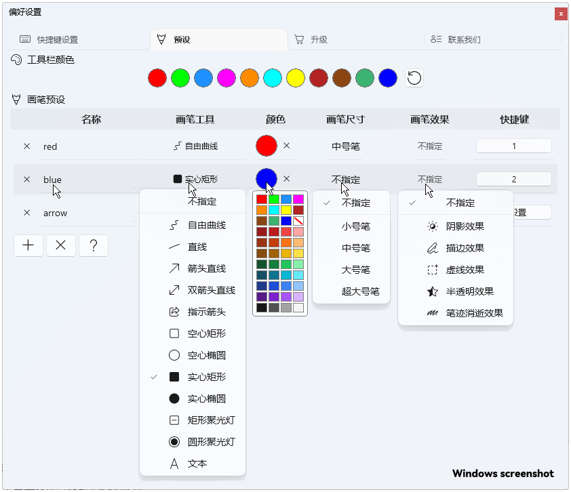
Task: Select the 箭头直线 tool
Action: click(x=193, y=268)
